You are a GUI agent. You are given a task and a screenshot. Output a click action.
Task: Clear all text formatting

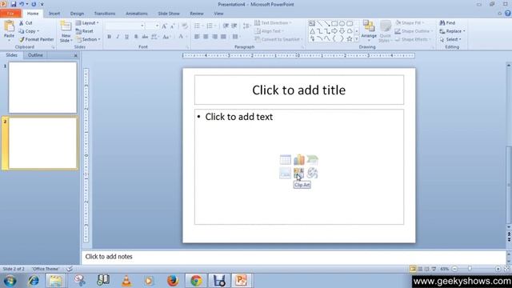click(185, 26)
